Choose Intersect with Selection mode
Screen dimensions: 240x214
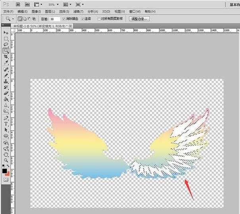coord(34,19)
